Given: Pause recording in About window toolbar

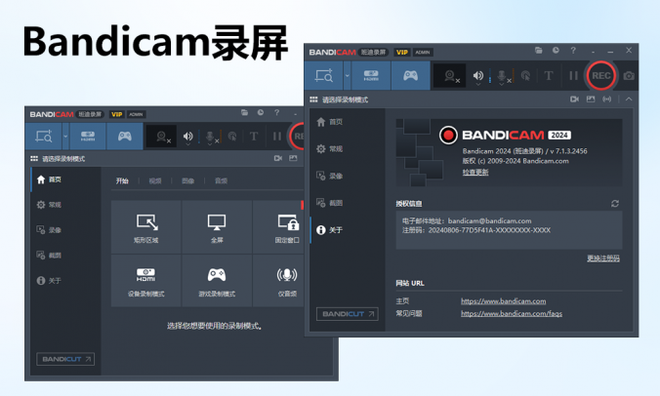Looking at the screenshot, I should 573,76.
